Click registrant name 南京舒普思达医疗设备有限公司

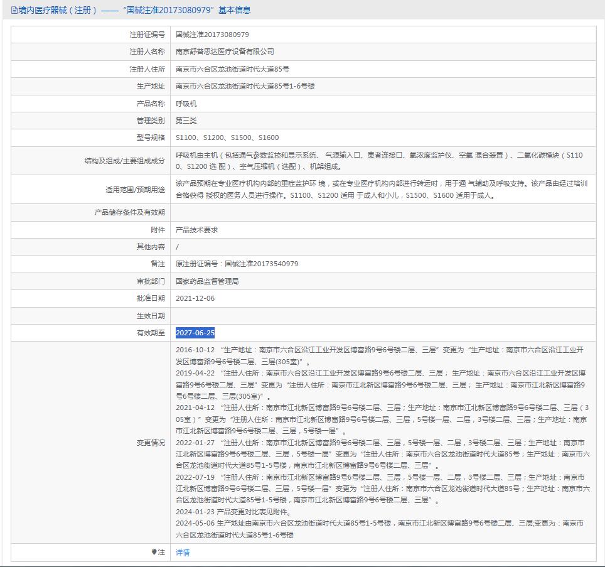225,51
